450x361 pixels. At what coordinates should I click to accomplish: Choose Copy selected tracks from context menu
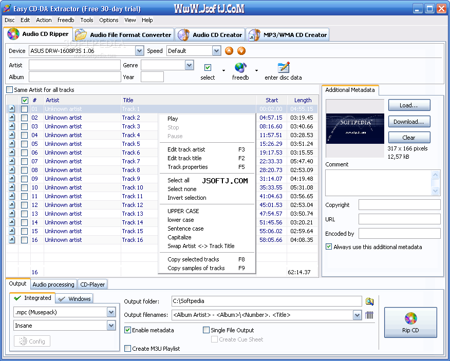[x=207, y=259]
